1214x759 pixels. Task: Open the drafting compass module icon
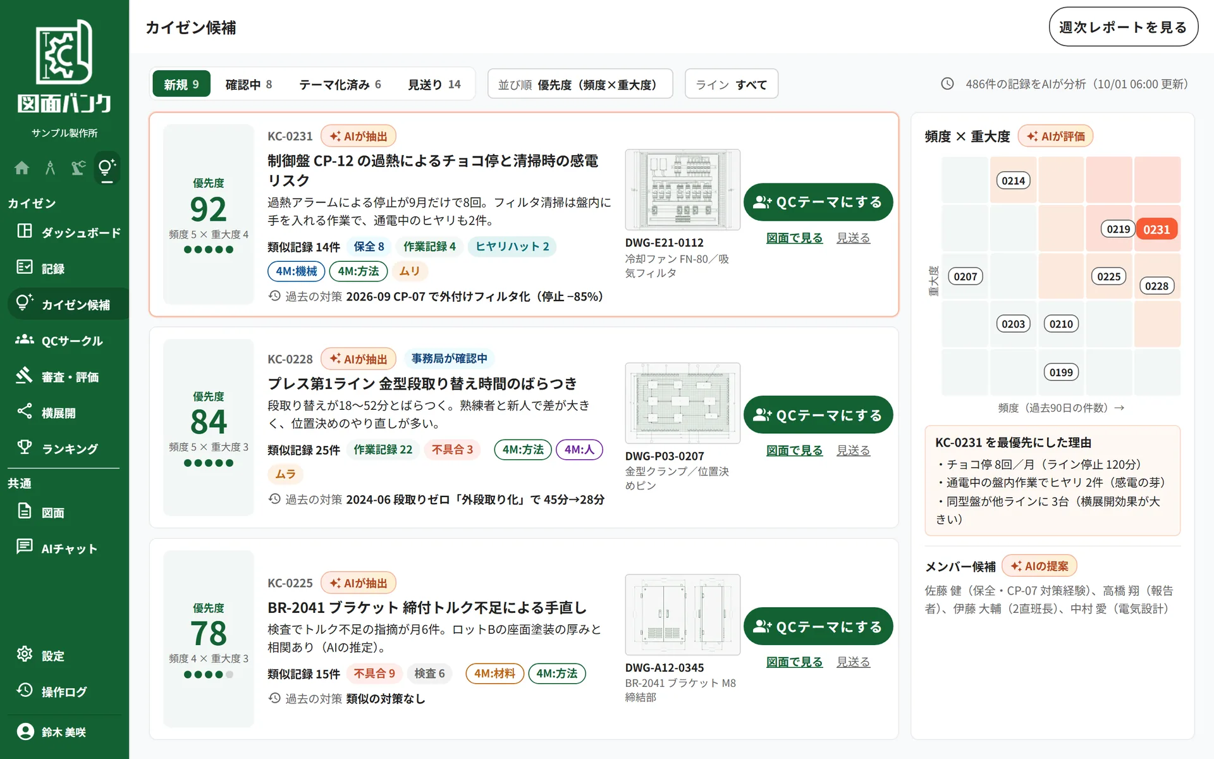pos(50,168)
